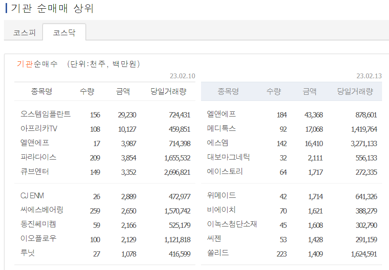
Task: Click 에이스토리 volume 272,335
Action: click(x=366, y=173)
